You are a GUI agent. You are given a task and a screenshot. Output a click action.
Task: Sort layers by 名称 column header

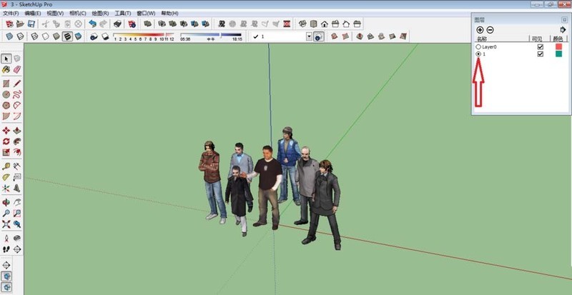point(482,39)
